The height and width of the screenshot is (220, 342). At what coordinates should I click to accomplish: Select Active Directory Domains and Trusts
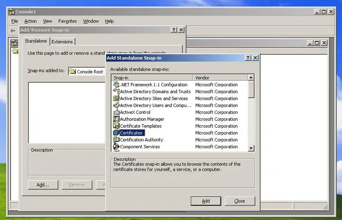[155, 91]
